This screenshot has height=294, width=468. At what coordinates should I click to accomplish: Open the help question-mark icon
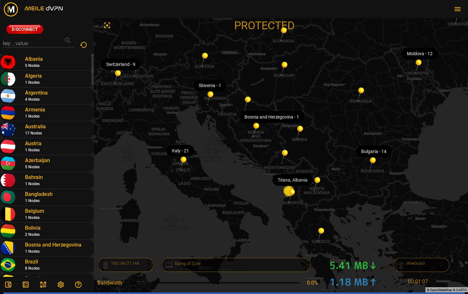(78, 285)
